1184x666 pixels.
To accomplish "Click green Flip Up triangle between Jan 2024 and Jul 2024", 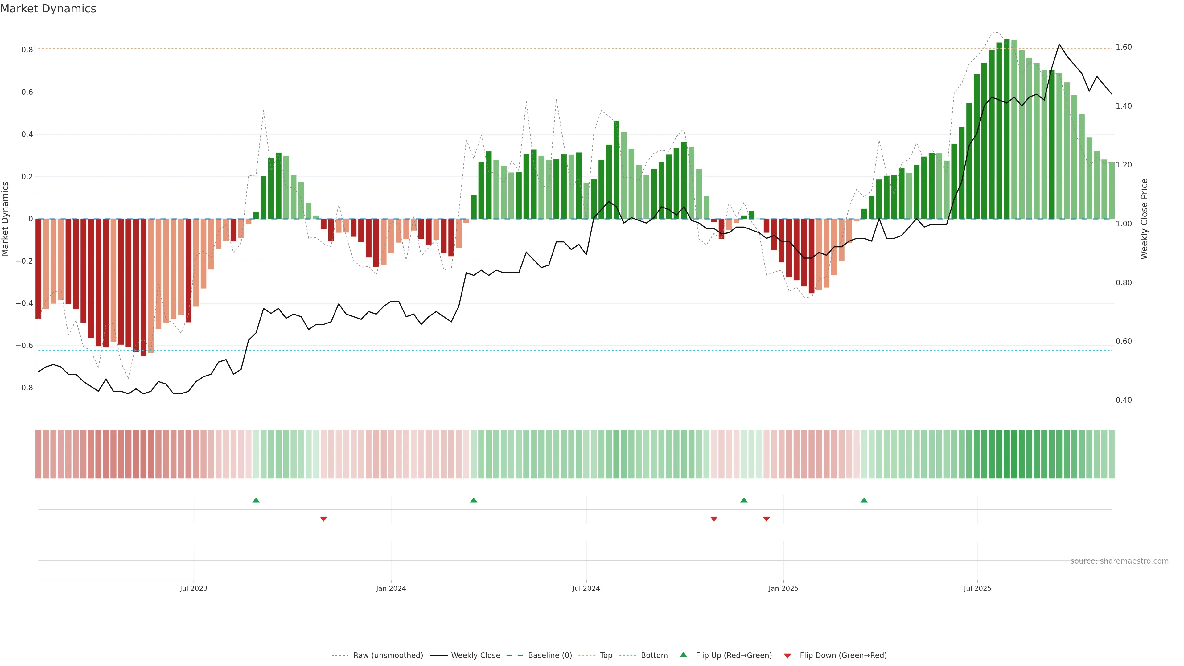I will tap(474, 500).
